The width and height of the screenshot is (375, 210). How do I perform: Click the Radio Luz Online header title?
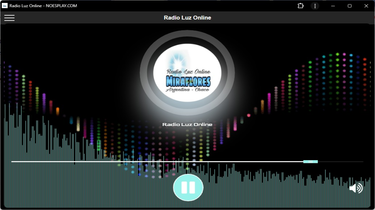(x=187, y=18)
